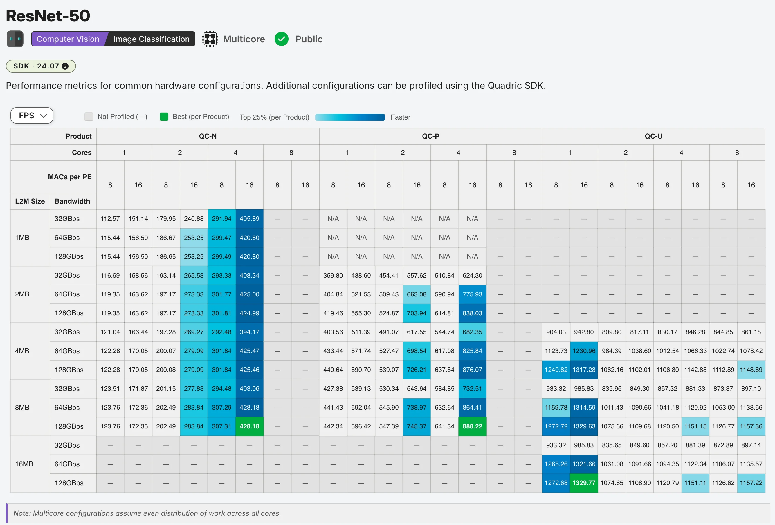Click the ResNet-50 page title
This screenshot has width=775, height=525.
(48, 16)
